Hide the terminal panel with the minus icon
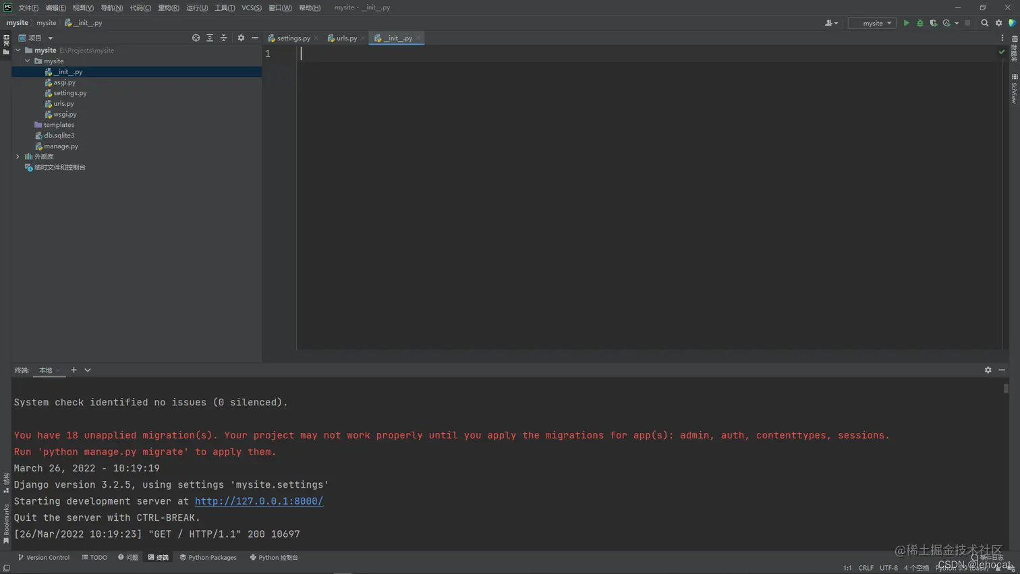The height and width of the screenshot is (574, 1020). [x=1002, y=370]
